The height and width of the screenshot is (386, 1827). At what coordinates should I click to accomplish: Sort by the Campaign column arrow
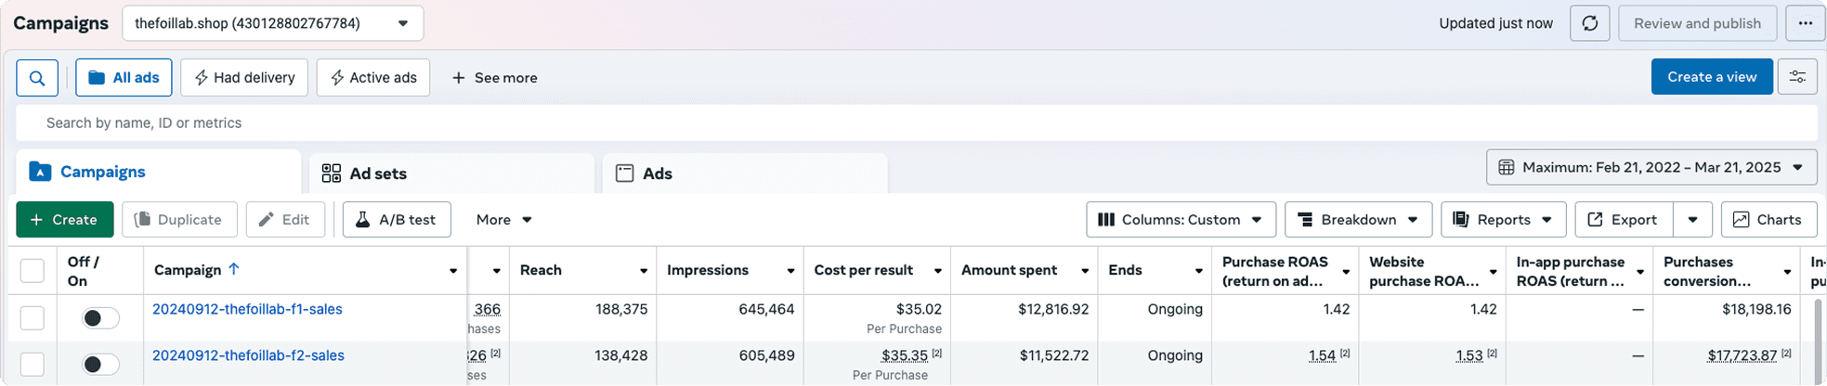click(x=234, y=269)
